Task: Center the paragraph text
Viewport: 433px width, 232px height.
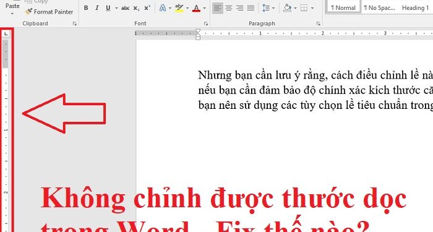Action: 229,8
